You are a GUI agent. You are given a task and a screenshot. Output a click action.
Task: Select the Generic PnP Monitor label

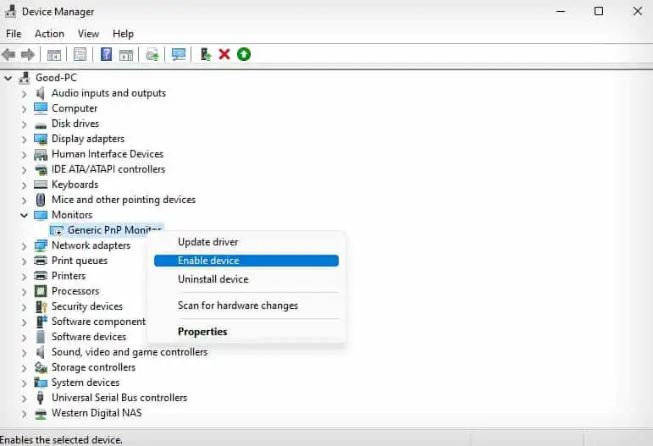[114, 230]
